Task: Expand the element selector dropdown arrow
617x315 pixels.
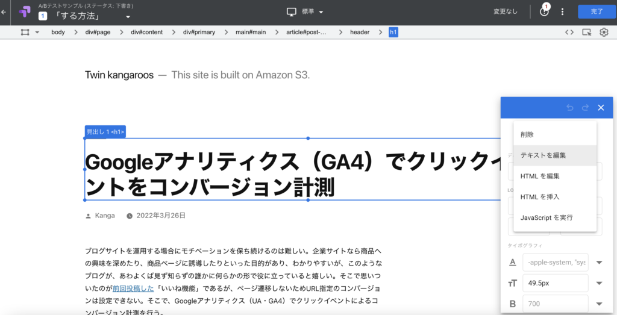Action: pos(37,33)
